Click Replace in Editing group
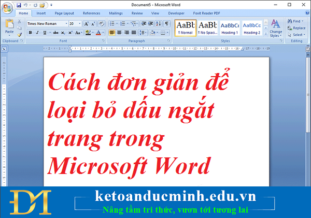 [296, 28]
